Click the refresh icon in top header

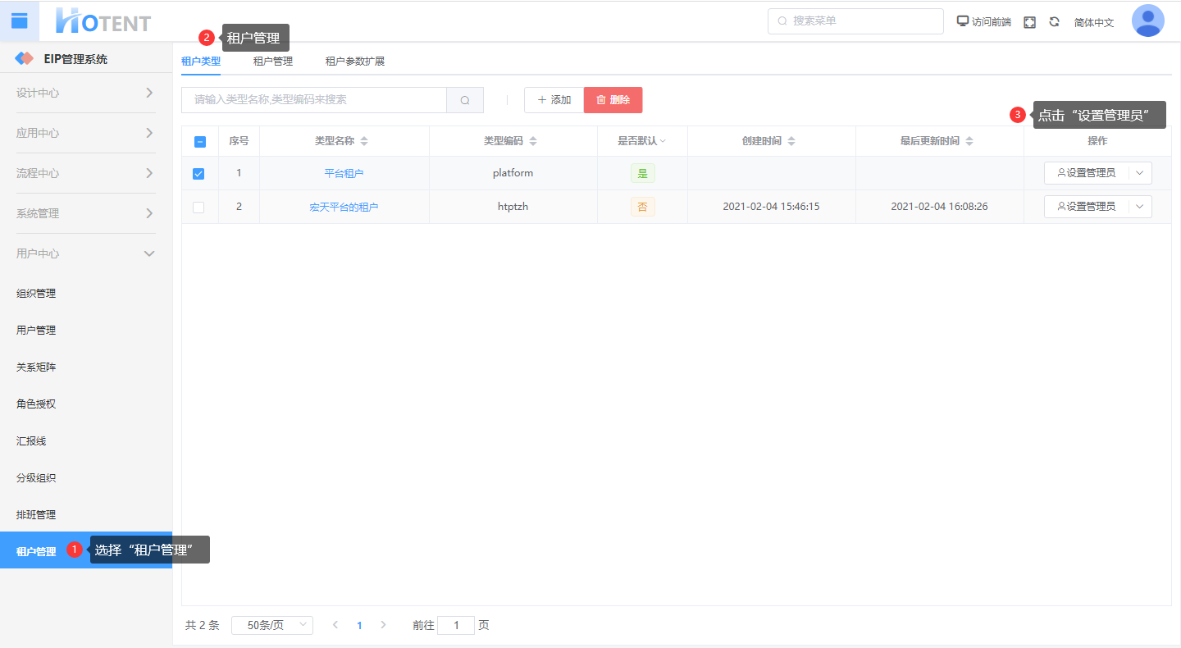[x=1054, y=22]
